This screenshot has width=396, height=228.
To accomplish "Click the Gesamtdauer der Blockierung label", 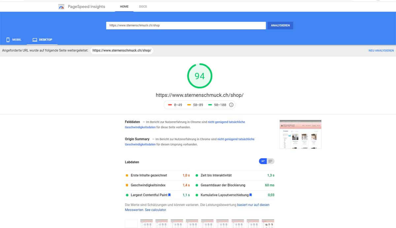I will point(223,185).
